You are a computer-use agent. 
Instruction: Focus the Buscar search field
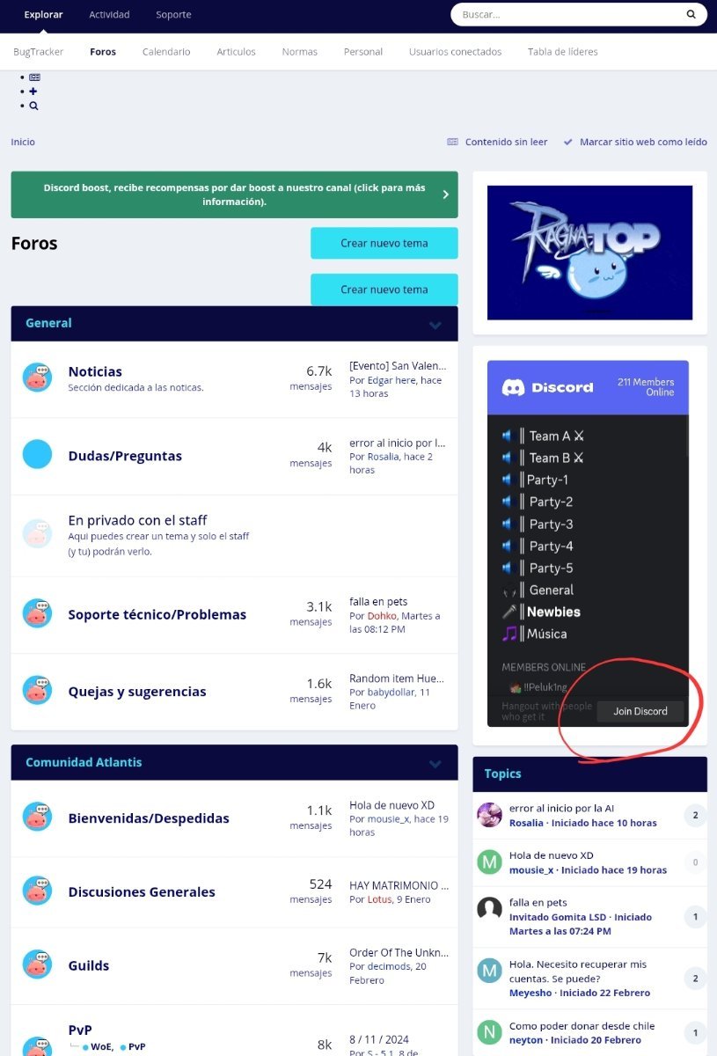(x=572, y=15)
